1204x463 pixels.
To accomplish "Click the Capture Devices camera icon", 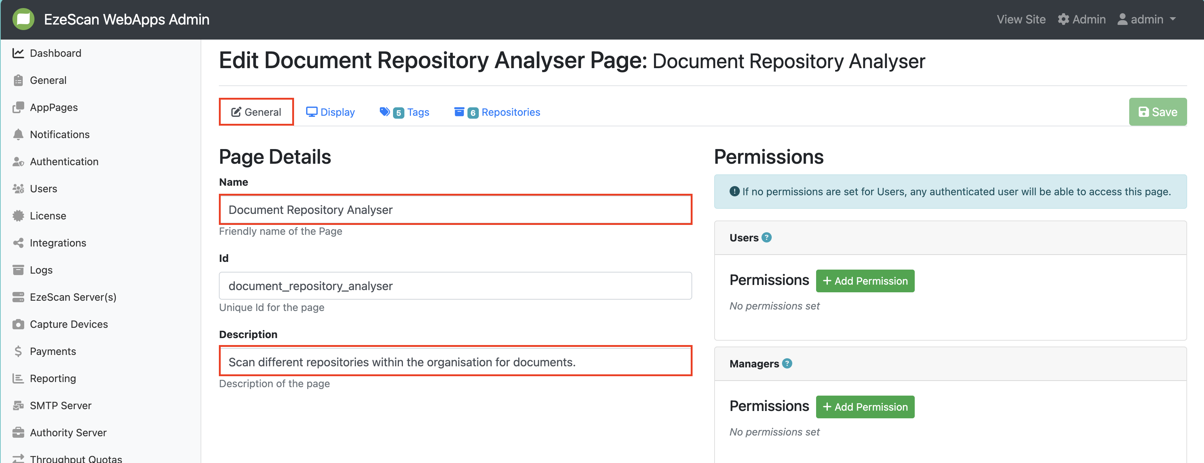I will (x=18, y=324).
